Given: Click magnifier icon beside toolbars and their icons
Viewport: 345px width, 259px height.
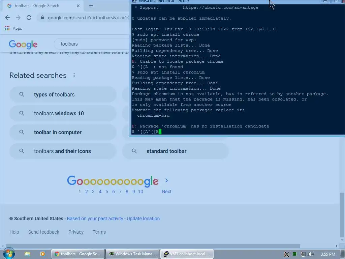Looking at the screenshot, I should pyautogui.click(x=22, y=151).
